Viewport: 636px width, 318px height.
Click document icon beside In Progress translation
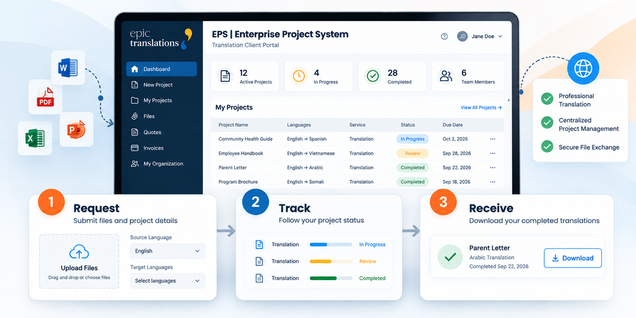click(x=259, y=245)
